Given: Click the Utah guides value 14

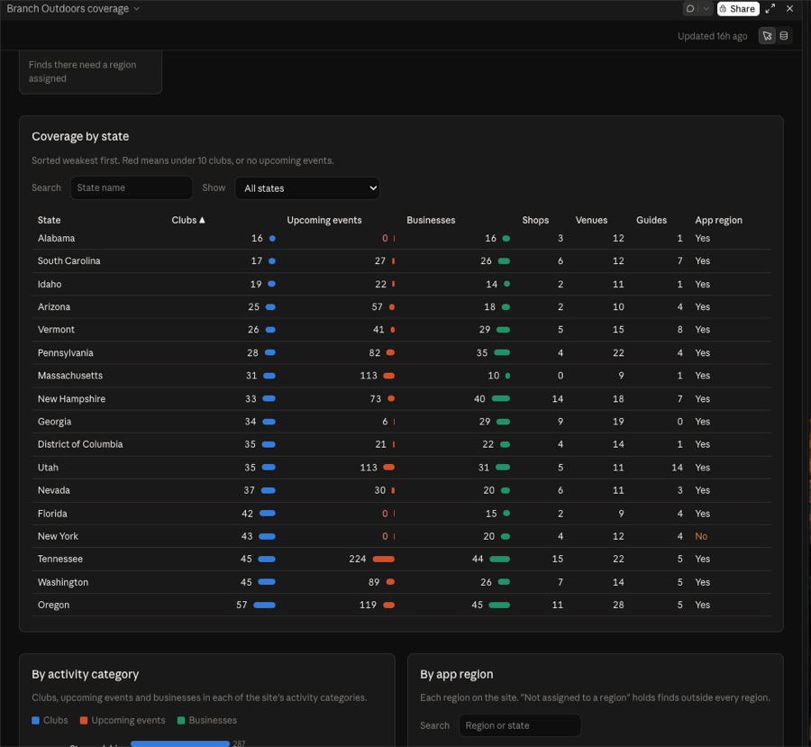Looking at the screenshot, I should click(677, 468).
